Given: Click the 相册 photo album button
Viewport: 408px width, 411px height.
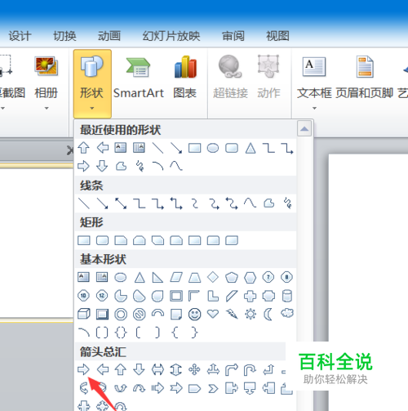Looking at the screenshot, I should tap(47, 78).
